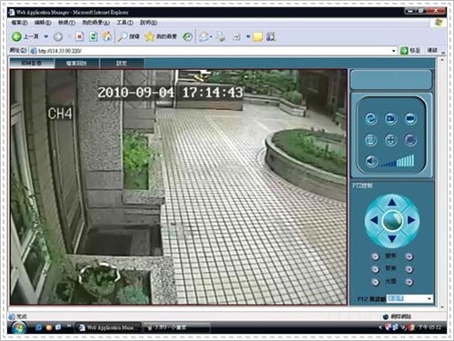Screen dimensions: 454x341
Task: Click the video record icon in control panel
Action: (410, 118)
